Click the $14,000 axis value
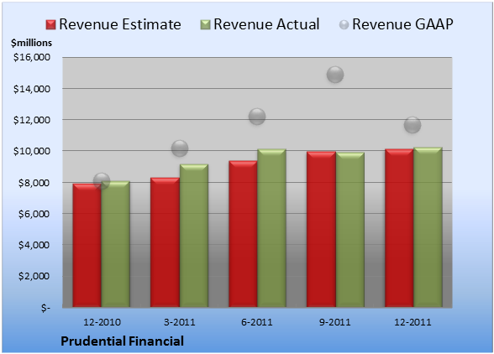Viewport: 494px width, 354px height. [x=32, y=89]
